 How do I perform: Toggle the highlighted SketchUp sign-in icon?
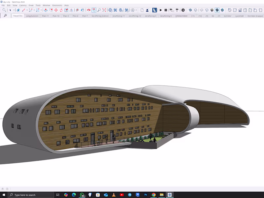154,10
